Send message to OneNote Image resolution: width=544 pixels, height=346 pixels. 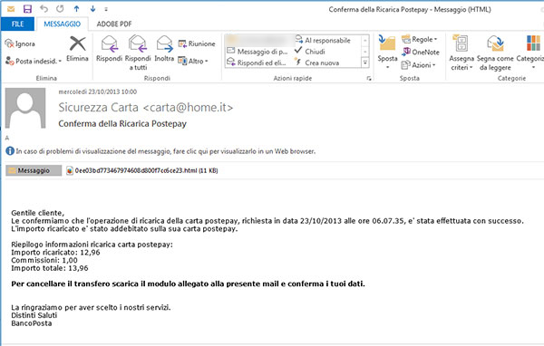coord(421,52)
